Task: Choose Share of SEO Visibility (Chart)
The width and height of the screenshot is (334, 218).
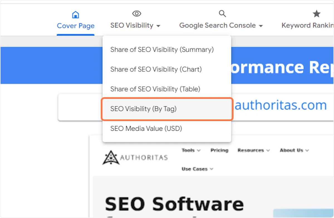Action: coord(156,69)
